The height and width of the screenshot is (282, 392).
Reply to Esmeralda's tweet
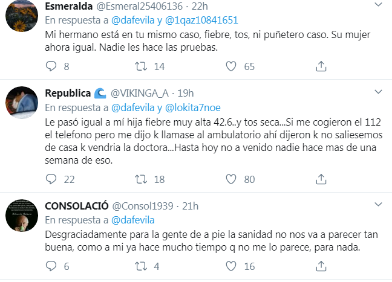pos(51,66)
